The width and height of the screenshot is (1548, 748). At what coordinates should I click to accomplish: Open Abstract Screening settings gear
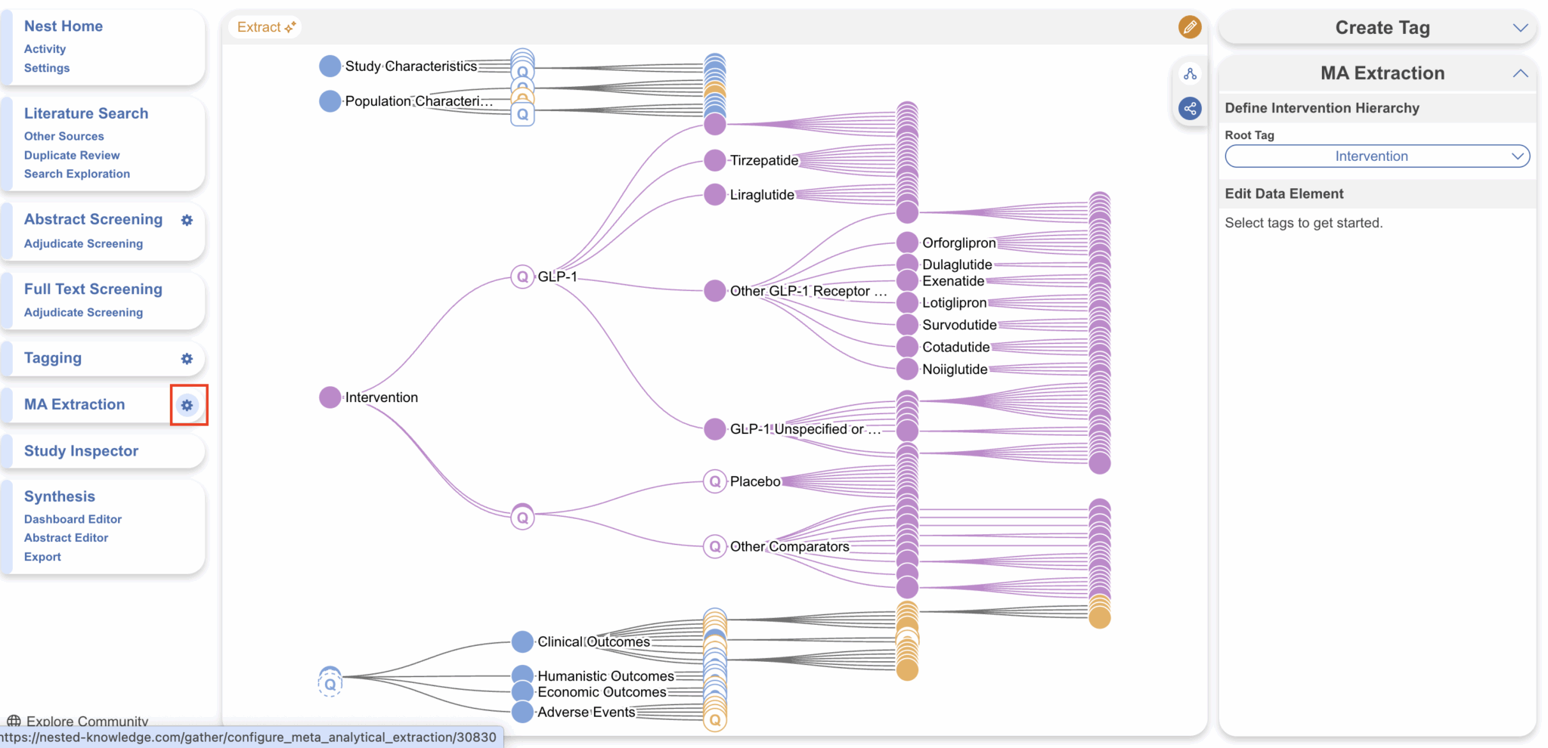187,220
